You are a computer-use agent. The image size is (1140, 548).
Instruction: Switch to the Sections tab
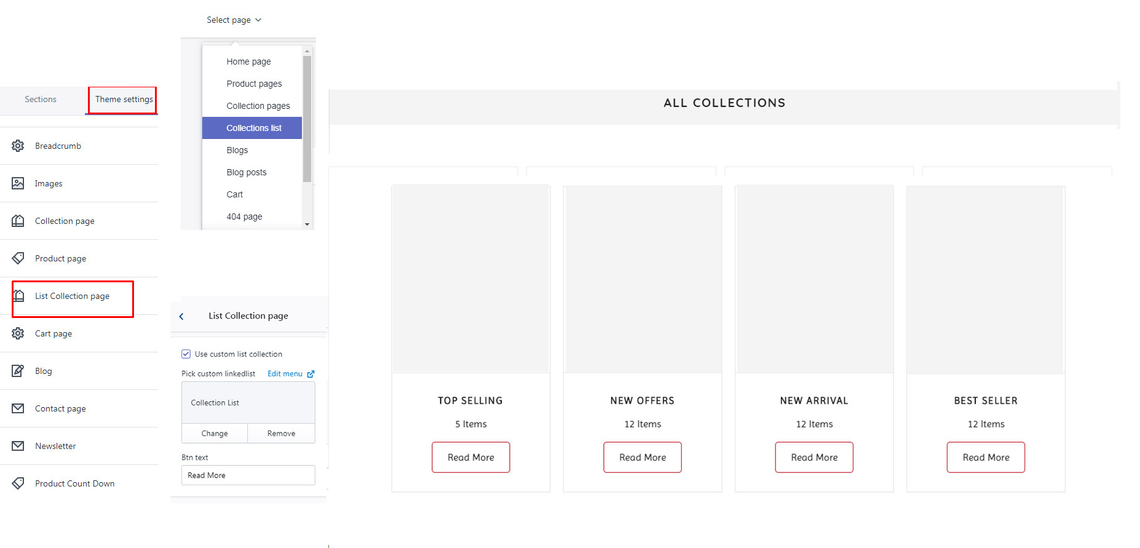click(x=41, y=100)
